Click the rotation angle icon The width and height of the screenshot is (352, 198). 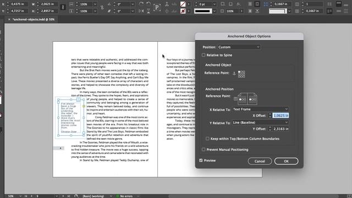pos(109,4)
